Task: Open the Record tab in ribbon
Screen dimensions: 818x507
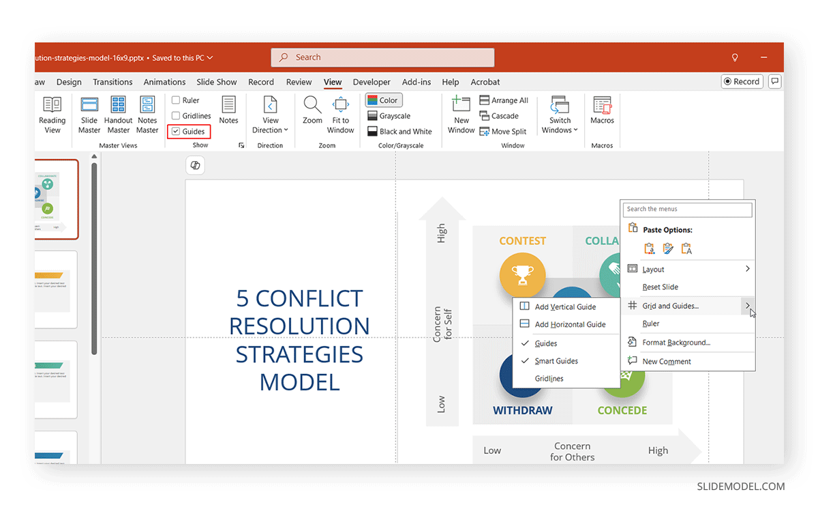Action: [x=261, y=82]
